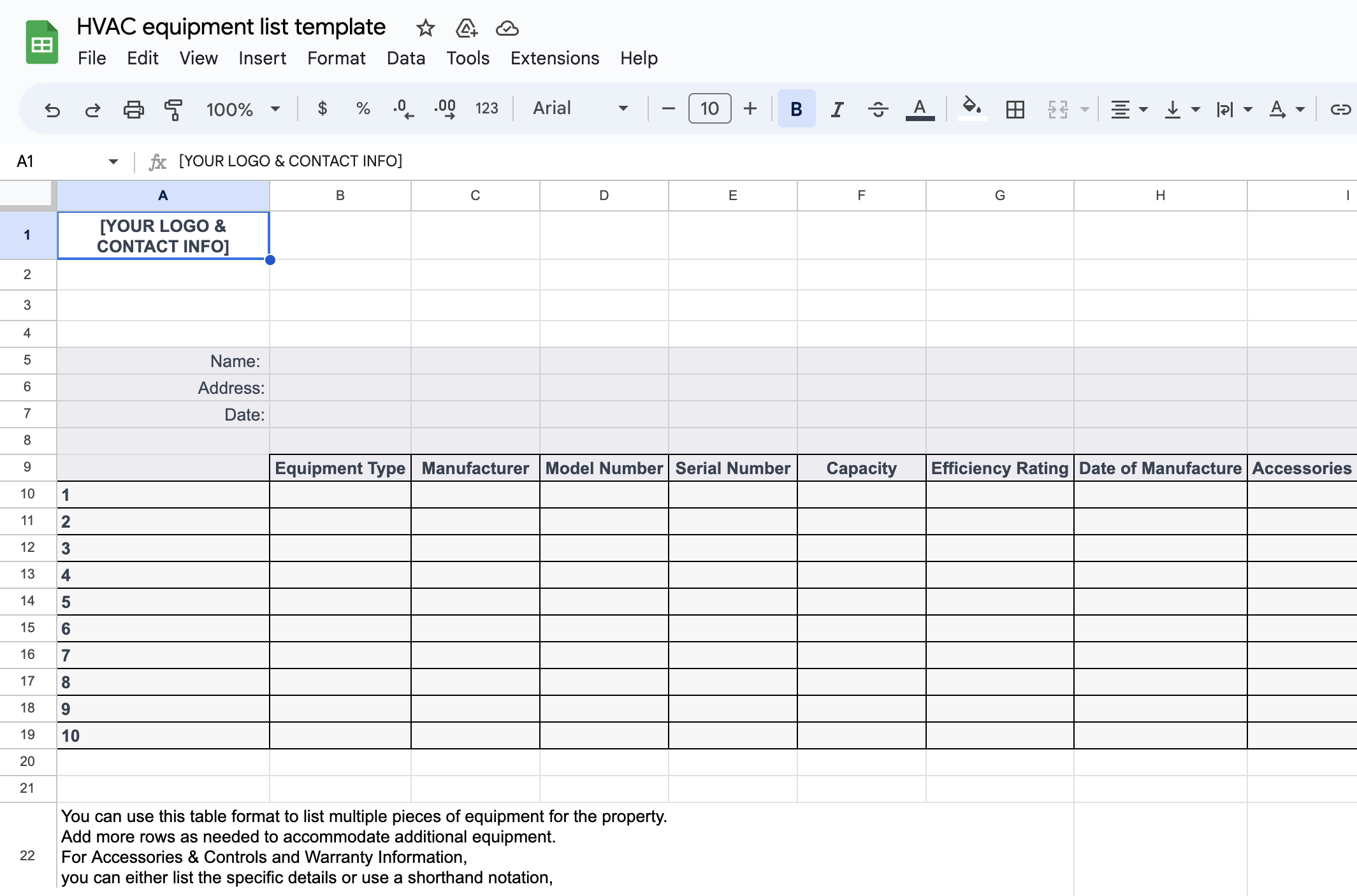Select the Equipment Type header cell
Screen dimensions: 1357x896
[340, 468]
